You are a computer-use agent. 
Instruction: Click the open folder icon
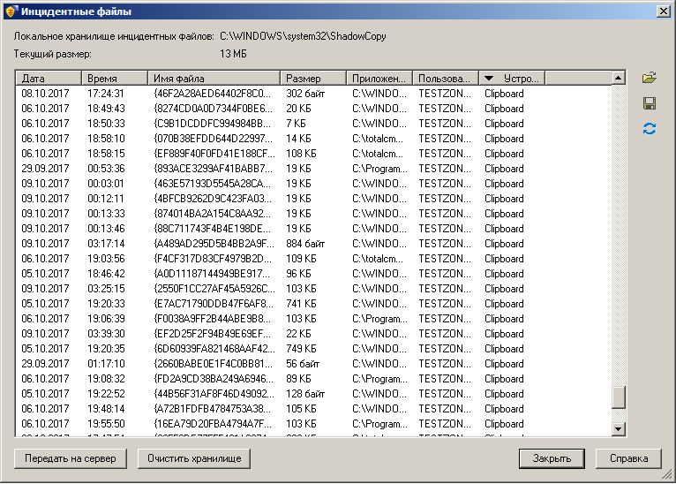pyautogui.click(x=650, y=78)
